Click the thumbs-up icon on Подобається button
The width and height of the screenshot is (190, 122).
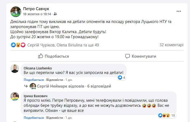tap(41, 56)
